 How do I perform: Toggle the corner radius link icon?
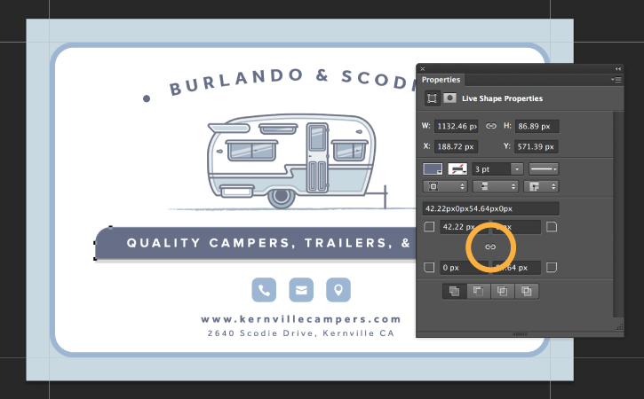490,246
